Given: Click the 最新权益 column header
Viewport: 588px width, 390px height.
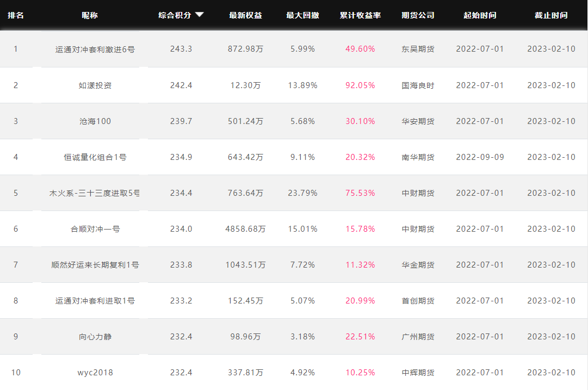Looking at the screenshot, I should click(x=245, y=15).
